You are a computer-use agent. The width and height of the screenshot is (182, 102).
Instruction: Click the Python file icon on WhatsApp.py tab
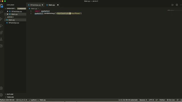point(29,5)
